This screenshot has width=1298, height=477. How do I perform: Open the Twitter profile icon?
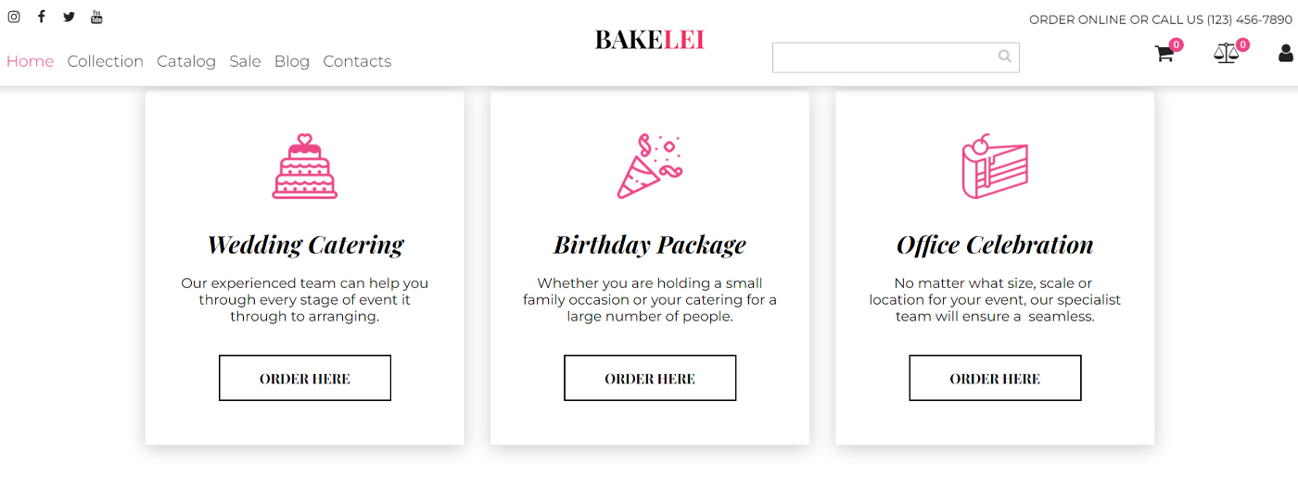click(x=69, y=17)
